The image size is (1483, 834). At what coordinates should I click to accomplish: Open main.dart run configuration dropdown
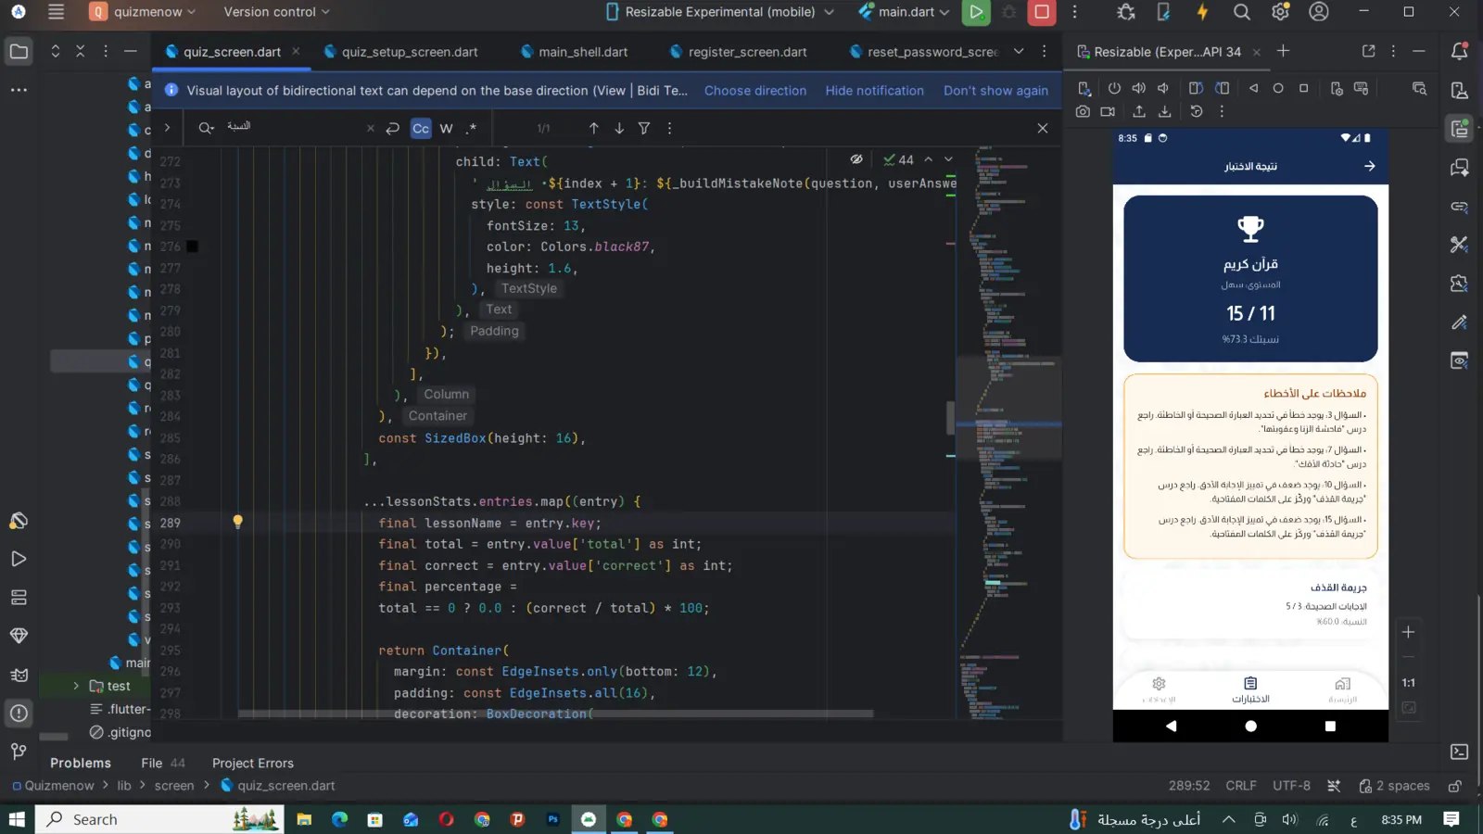904,12
